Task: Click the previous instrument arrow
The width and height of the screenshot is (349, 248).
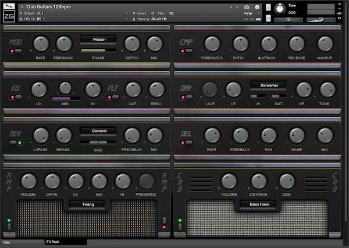Action: point(230,7)
